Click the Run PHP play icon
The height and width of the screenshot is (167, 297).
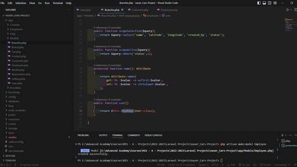(x=288, y=10)
